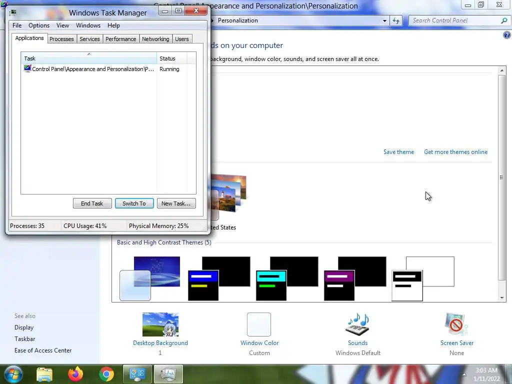Switch to the Performance tab
Screen dimensions: 512x384
point(121,39)
